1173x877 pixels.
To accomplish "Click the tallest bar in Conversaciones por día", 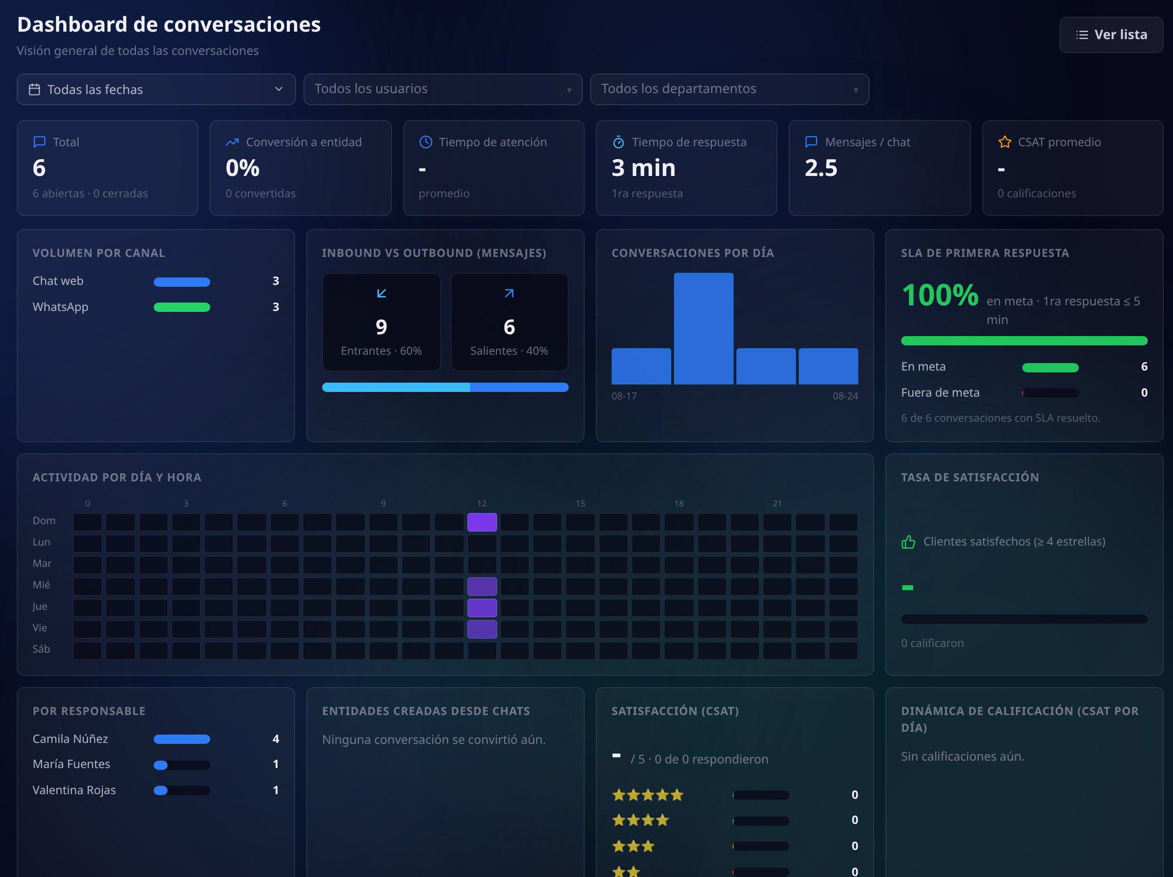I will click(703, 328).
